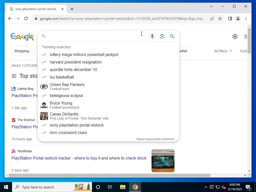Open Task View on the taskbar

pyautogui.click(x=110, y=187)
